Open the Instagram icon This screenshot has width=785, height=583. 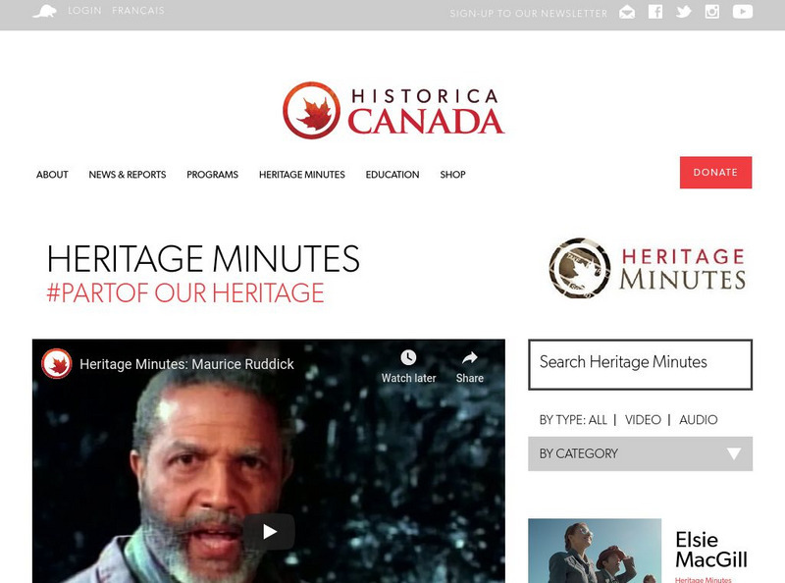pos(712,12)
